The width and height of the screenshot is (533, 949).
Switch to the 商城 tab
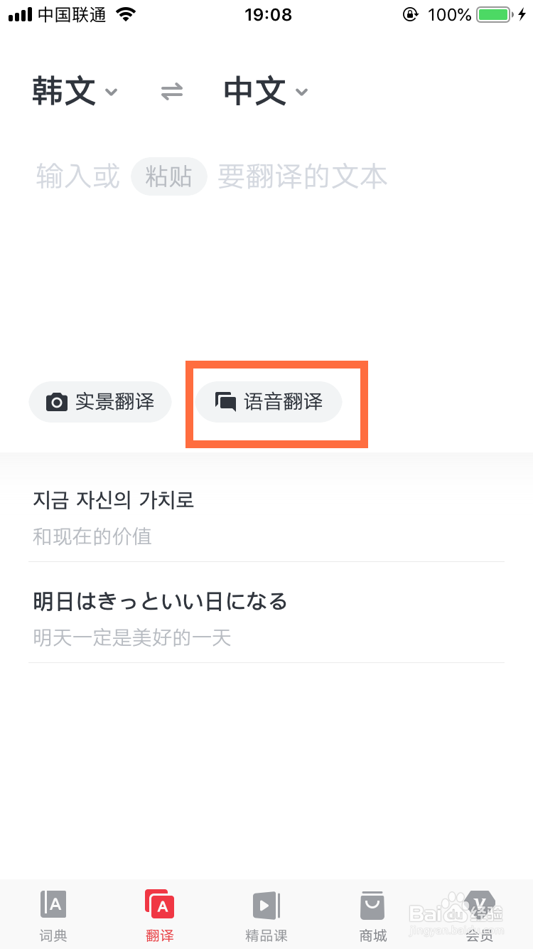[x=372, y=914]
